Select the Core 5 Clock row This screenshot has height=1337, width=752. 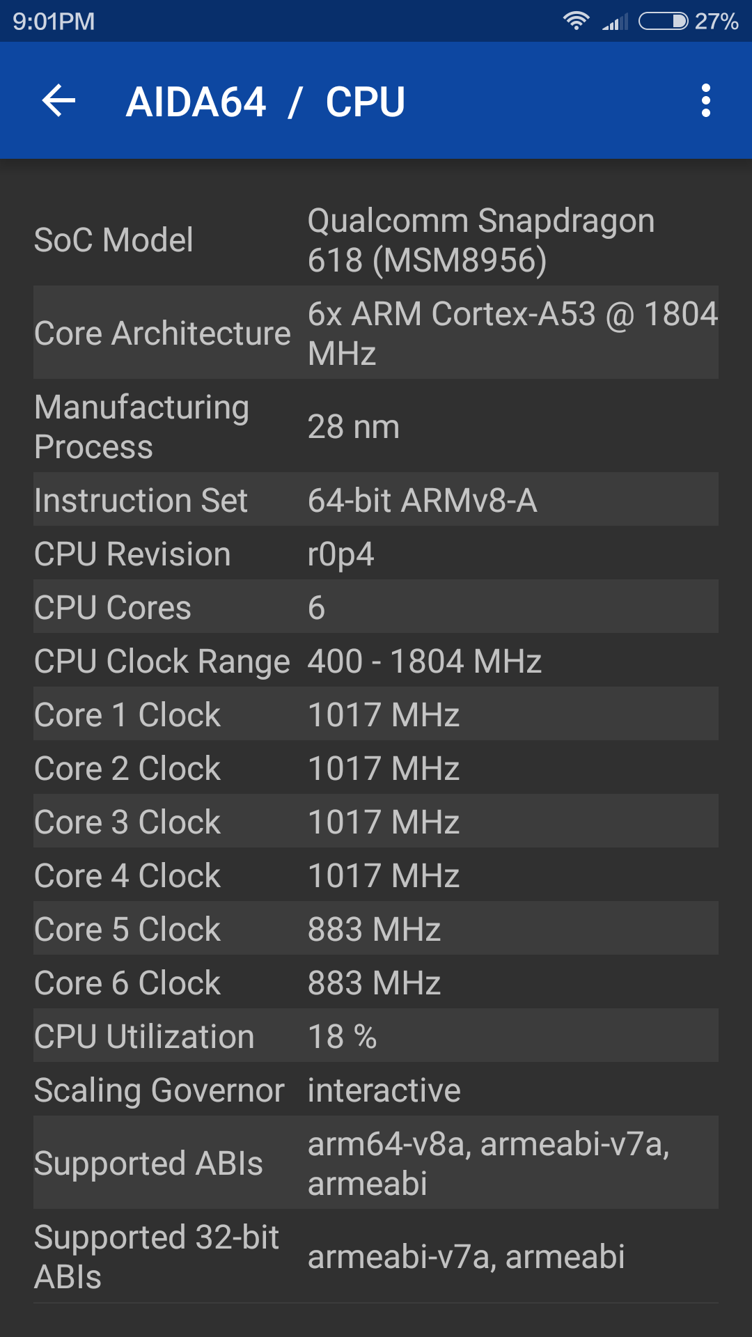pos(376,928)
